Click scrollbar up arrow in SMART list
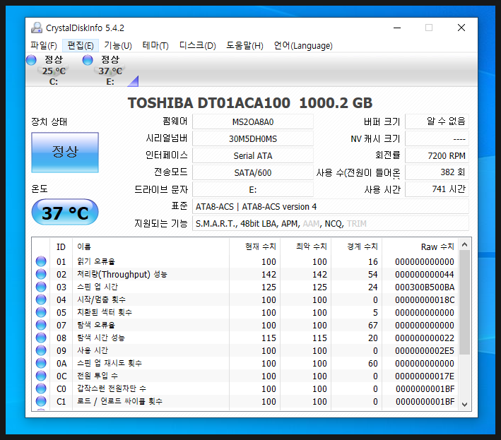 coord(464,244)
